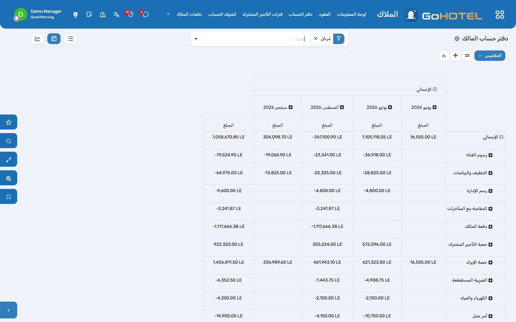Click the filter funnel icon in search

(339, 39)
